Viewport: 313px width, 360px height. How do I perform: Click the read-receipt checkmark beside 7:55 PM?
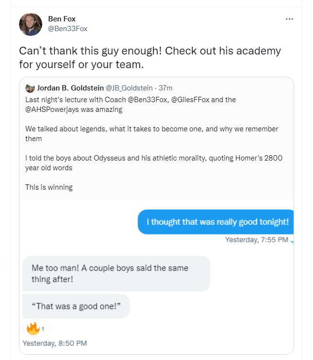292,240
